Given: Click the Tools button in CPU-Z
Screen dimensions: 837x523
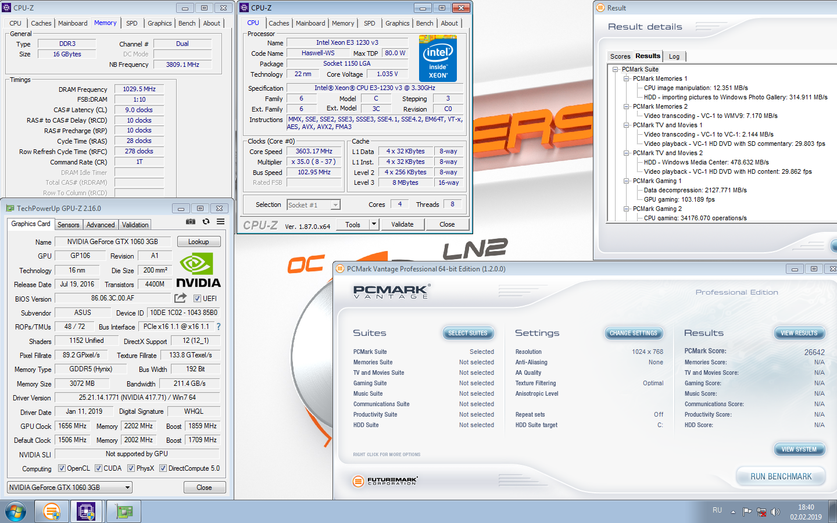Looking at the screenshot, I should [353, 224].
